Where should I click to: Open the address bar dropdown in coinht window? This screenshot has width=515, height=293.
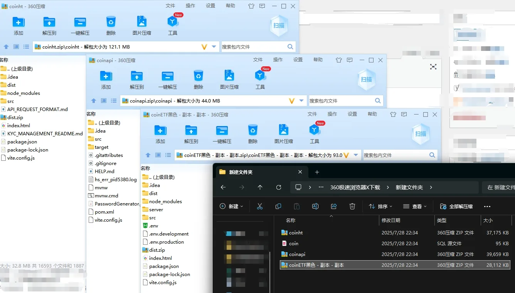click(214, 46)
